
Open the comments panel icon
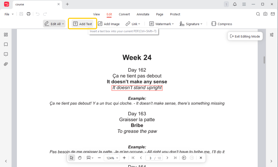[6, 54]
